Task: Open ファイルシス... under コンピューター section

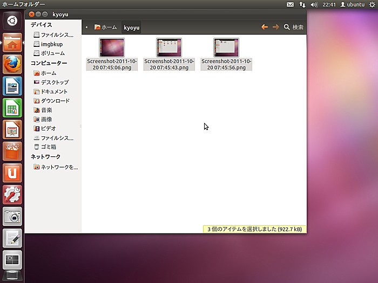Action: [53, 138]
